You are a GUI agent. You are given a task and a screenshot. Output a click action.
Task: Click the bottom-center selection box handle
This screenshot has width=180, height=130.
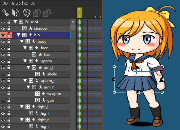[x=138, y=92]
